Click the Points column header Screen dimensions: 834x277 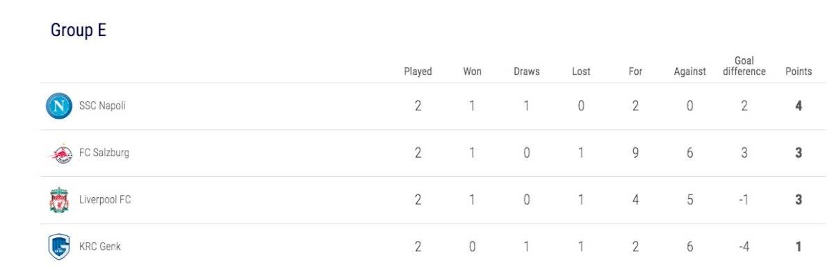(799, 72)
